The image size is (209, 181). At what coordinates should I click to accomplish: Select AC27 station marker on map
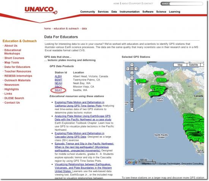154,94
